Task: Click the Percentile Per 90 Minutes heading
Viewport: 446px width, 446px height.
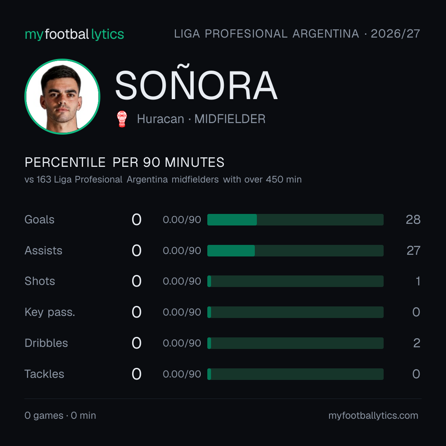Action: point(125,162)
